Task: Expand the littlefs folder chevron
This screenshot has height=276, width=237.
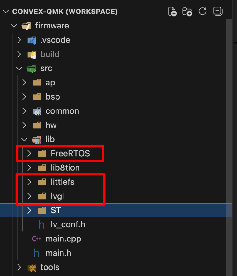Action: (29, 182)
